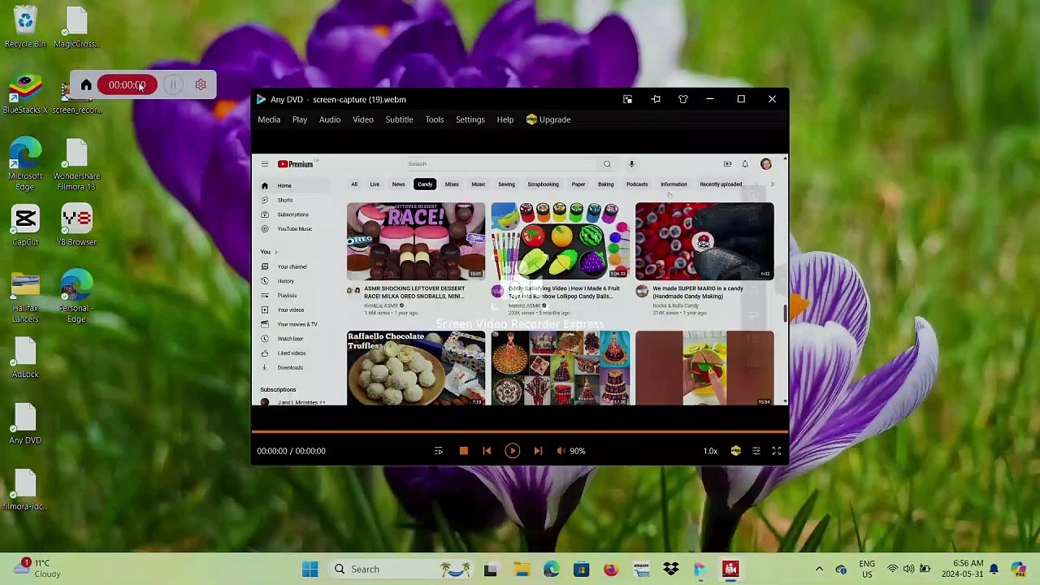Open the Subtitle menu

point(399,119)
